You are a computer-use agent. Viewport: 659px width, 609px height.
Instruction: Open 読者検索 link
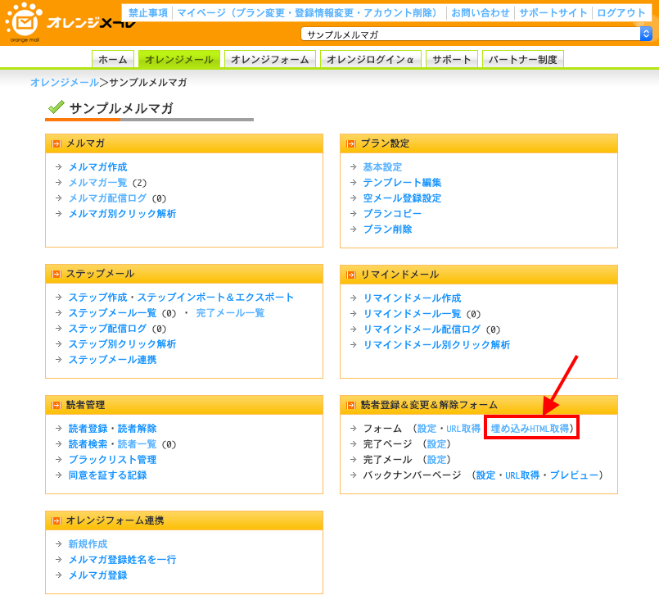click(88, 444)
